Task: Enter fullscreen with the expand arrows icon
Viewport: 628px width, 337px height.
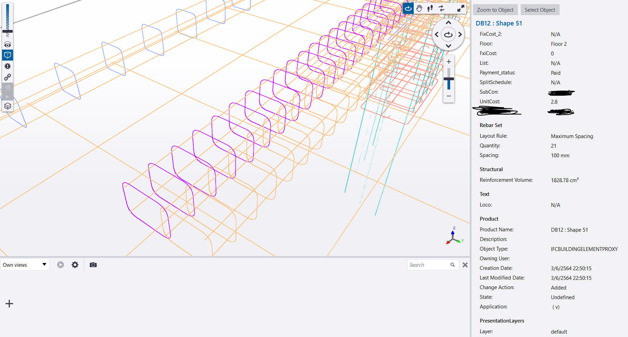Action: [x=461, y=9]
